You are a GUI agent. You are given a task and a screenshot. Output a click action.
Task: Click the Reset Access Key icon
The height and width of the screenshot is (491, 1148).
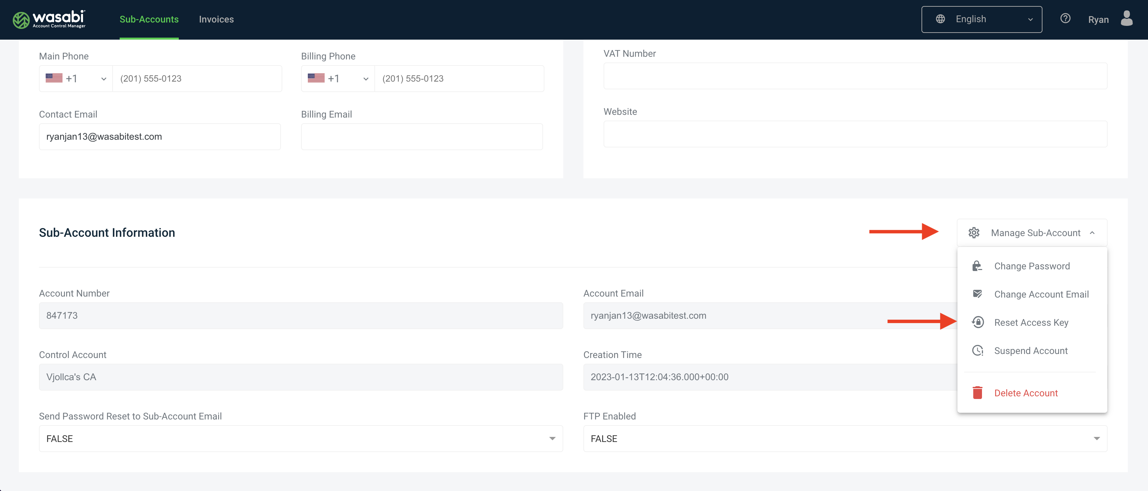(977, 322)
